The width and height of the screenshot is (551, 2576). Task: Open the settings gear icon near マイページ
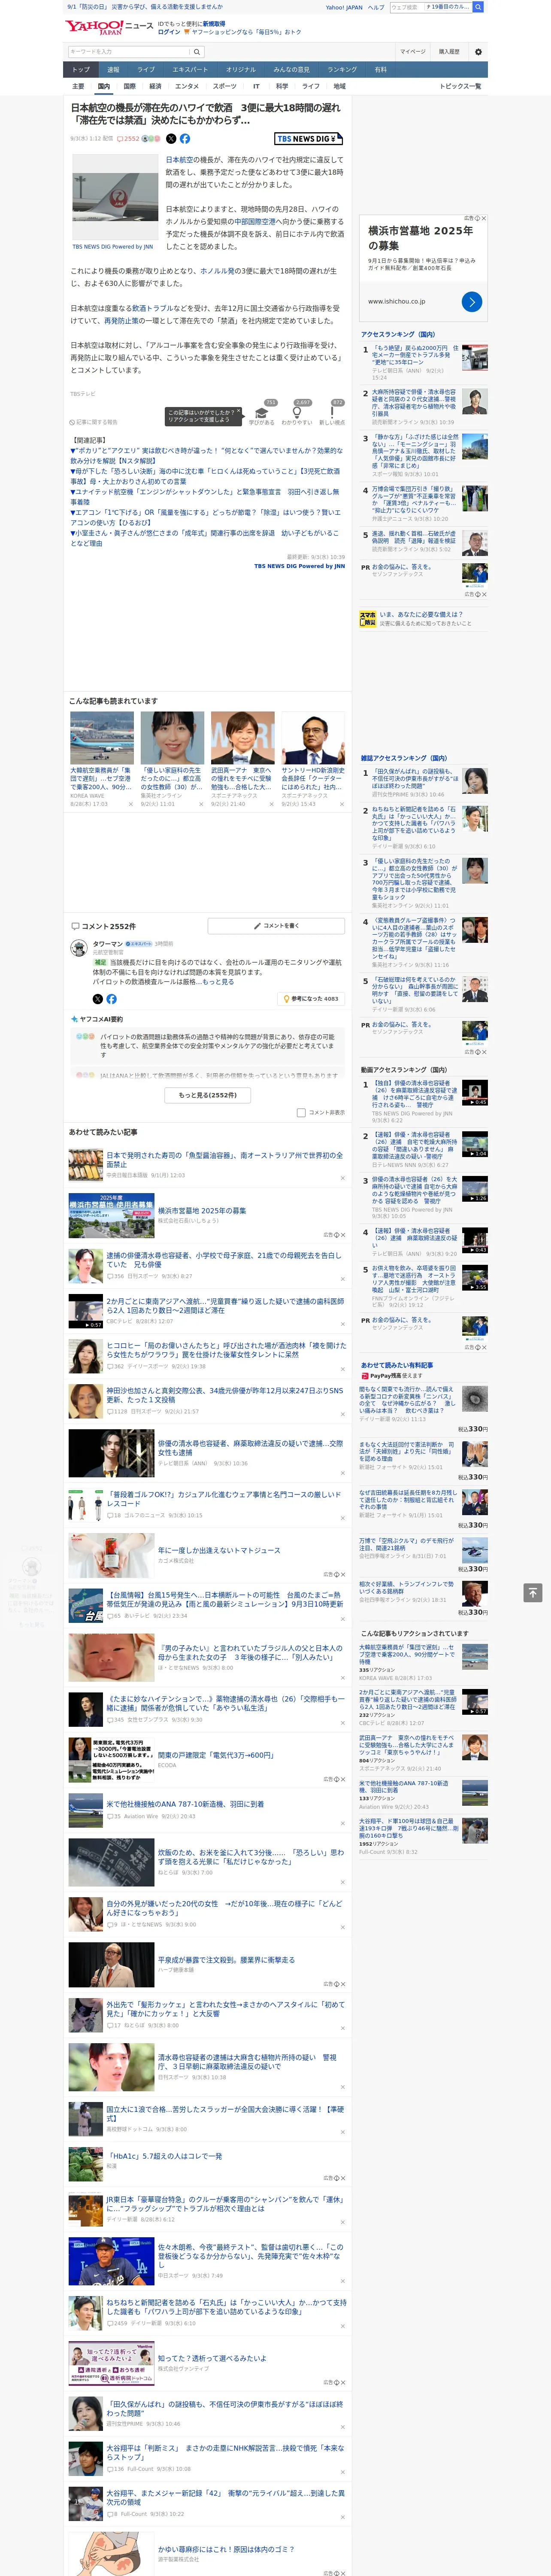(478, 52)
